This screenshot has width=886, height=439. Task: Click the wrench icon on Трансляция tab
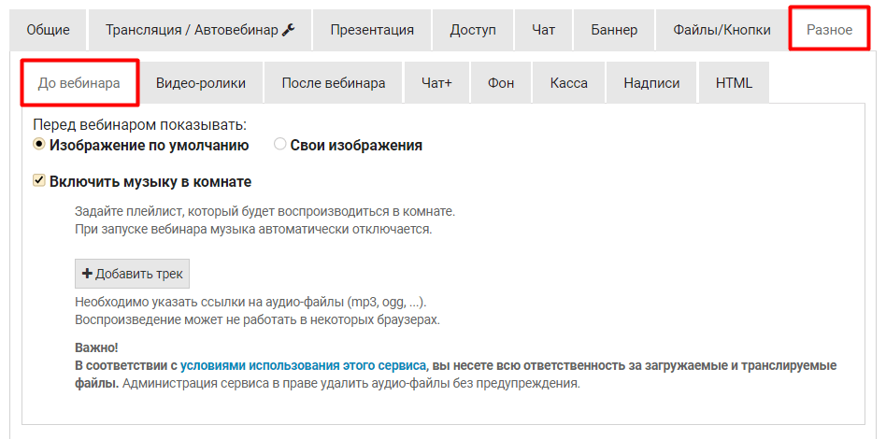pyautogui.click(x=289, y=30)
